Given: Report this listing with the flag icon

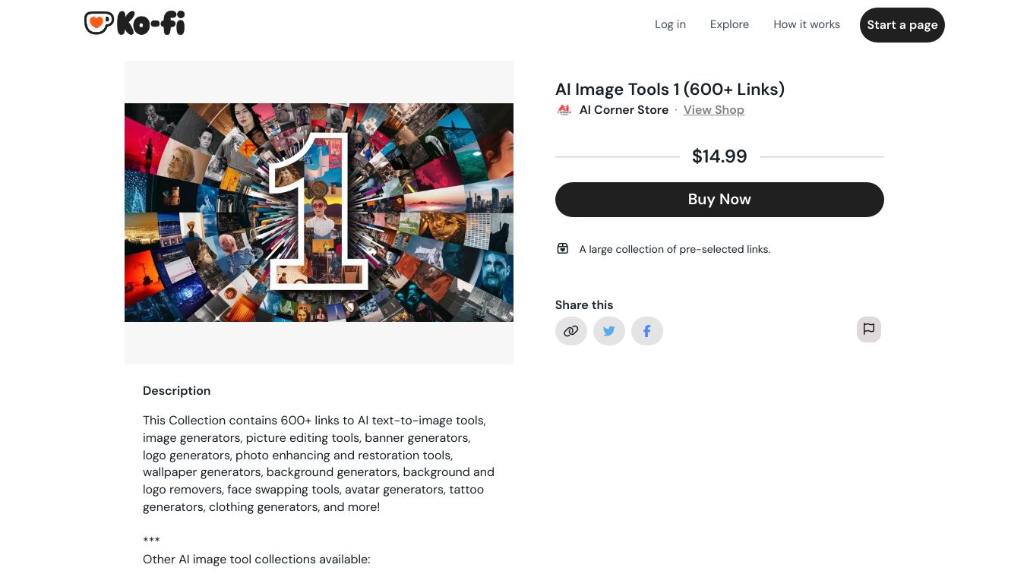Looking at the screenshot, I should point(868,329).
